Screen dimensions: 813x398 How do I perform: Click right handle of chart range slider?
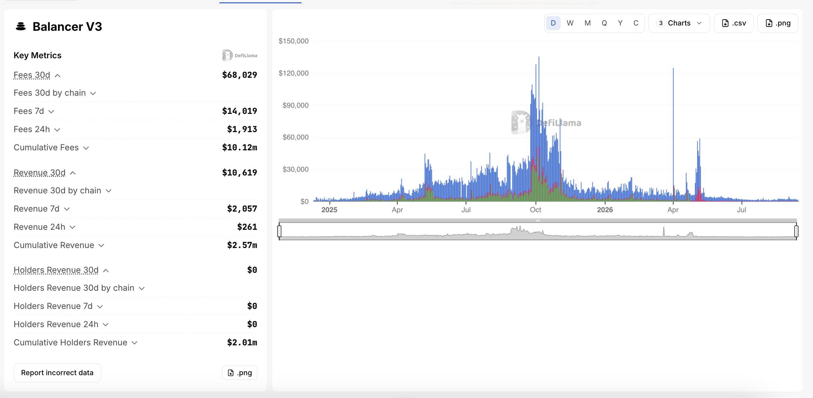tap(796, 231)
